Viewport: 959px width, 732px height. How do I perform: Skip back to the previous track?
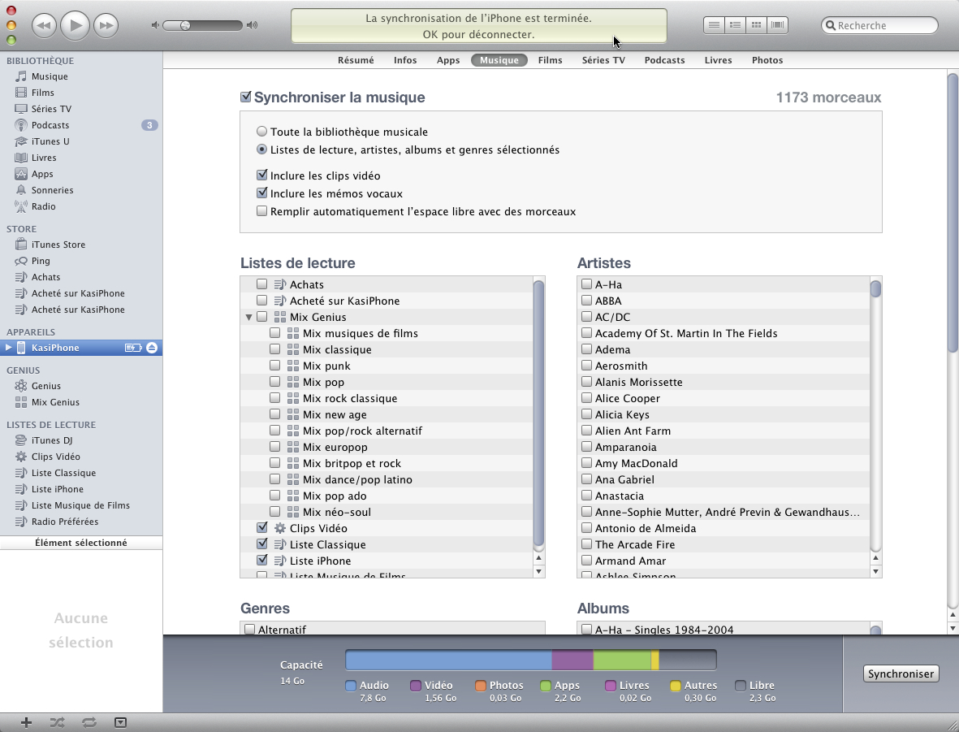[43, 25]
